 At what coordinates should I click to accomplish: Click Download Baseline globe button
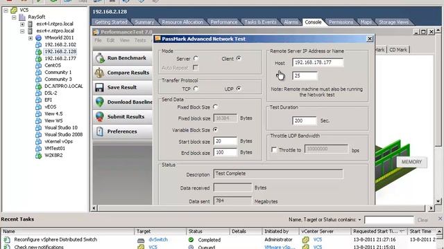[x=99, y=102]
